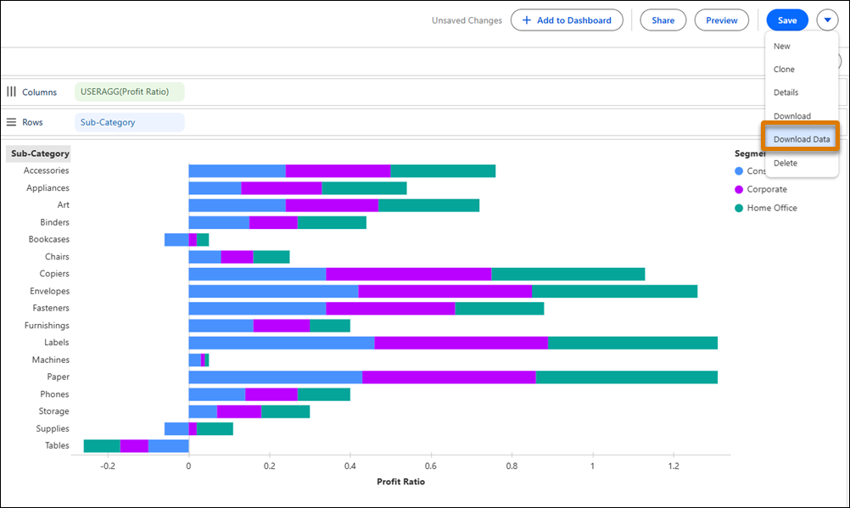Click the Fasteners row label
850x508 pixels.
(x=51, y=308)
